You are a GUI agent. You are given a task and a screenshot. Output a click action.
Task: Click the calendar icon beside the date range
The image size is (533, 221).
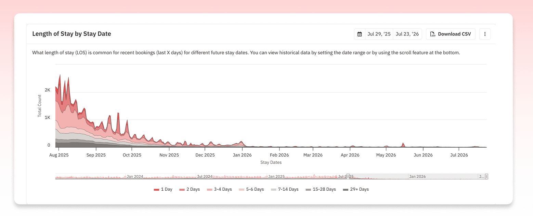pos(360,34)
